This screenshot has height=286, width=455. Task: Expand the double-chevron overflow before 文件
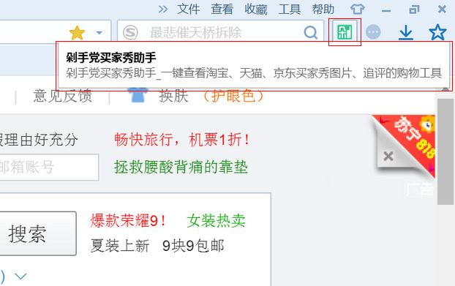[163, 10]
